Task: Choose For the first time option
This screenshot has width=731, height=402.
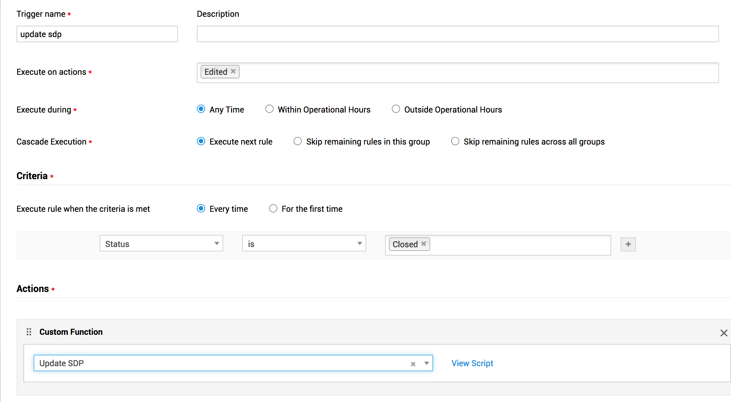Action: click(x=273, y=208)
